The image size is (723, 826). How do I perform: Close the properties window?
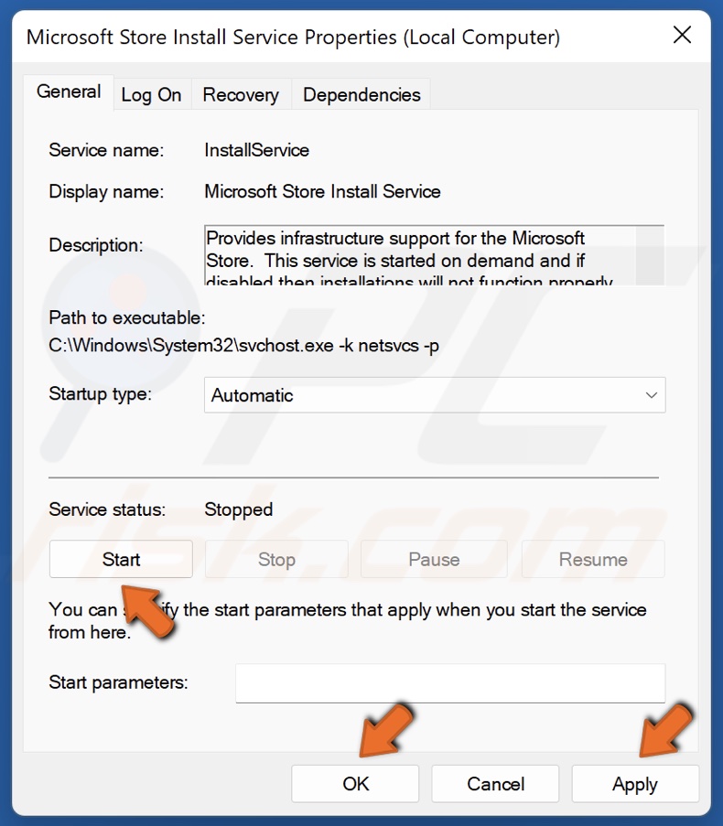[x=682, y=36]
